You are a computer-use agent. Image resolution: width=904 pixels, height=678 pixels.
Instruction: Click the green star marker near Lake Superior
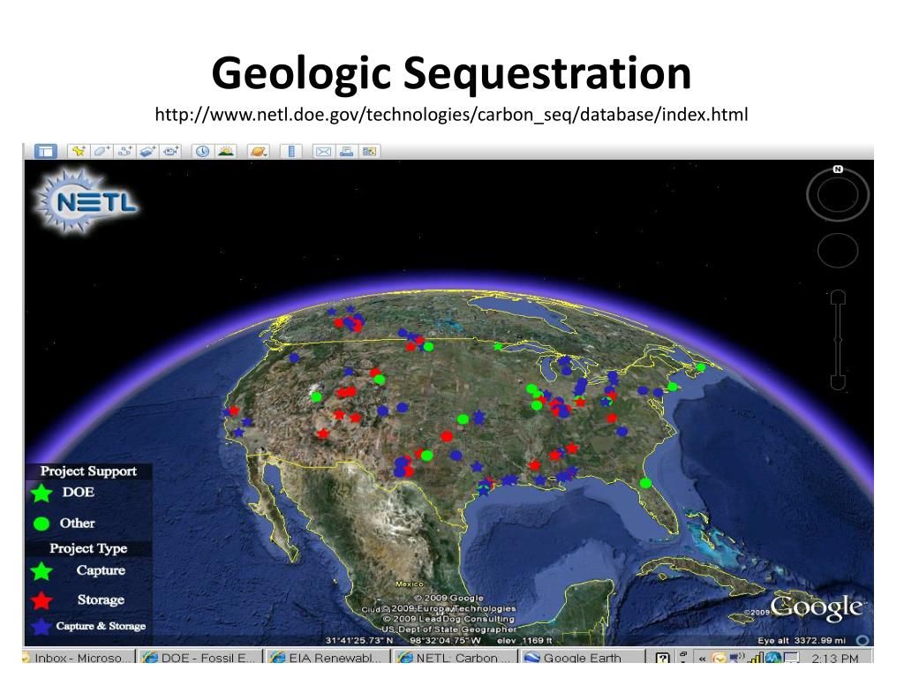(498, 346)
